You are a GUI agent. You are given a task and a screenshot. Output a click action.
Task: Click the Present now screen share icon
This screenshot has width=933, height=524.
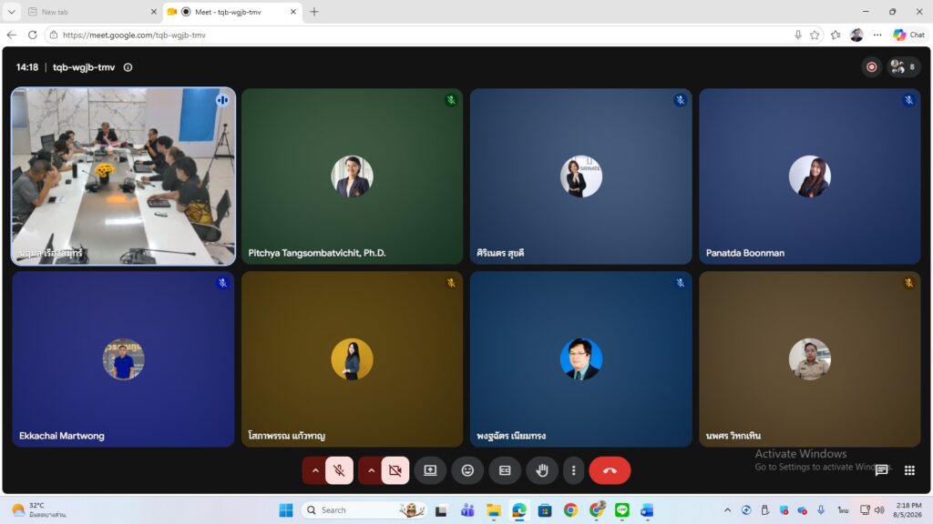(430, 470)
